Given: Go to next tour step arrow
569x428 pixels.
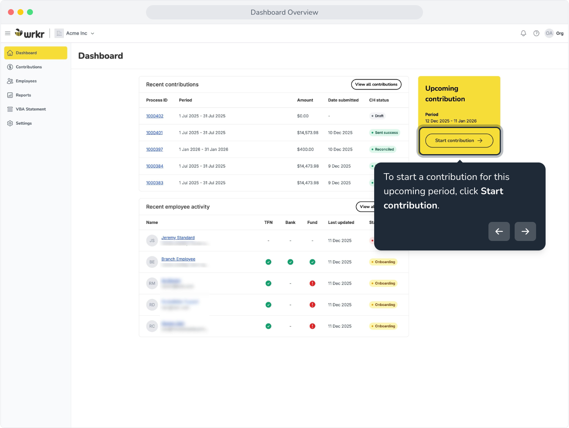Looking at the screenshot, I should point(525,231).
